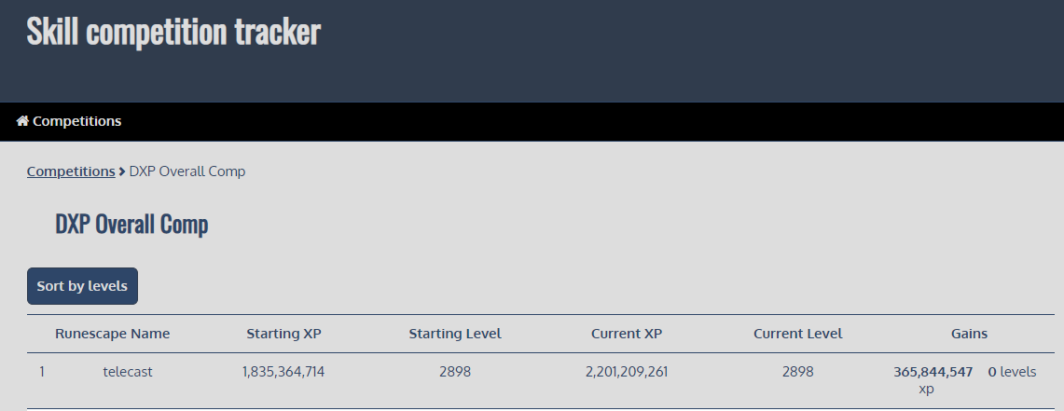This screenshot has width=1064, height=411.
Task: Click rank number 1 in table
Action: (x=42, y=372)
